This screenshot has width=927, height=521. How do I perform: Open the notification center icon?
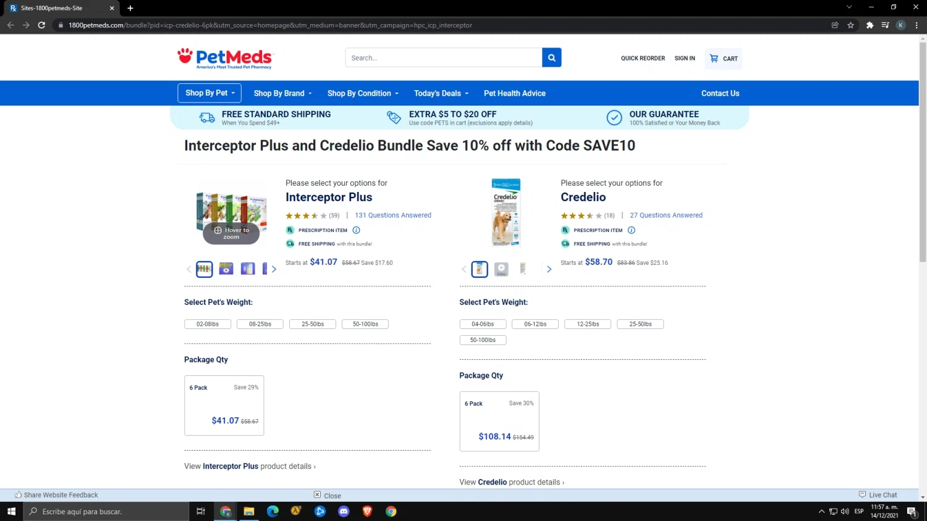pos(912,511)
